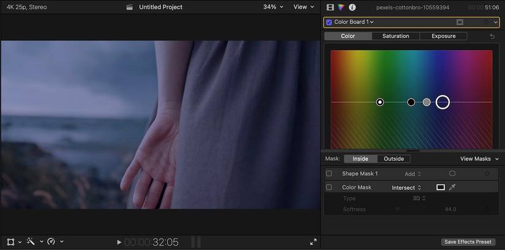
Task: Select the Color Mask eyedropper
Action: pyautogui.click(x=452, y=187)
